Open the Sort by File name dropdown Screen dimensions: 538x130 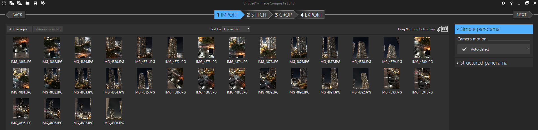236,29
